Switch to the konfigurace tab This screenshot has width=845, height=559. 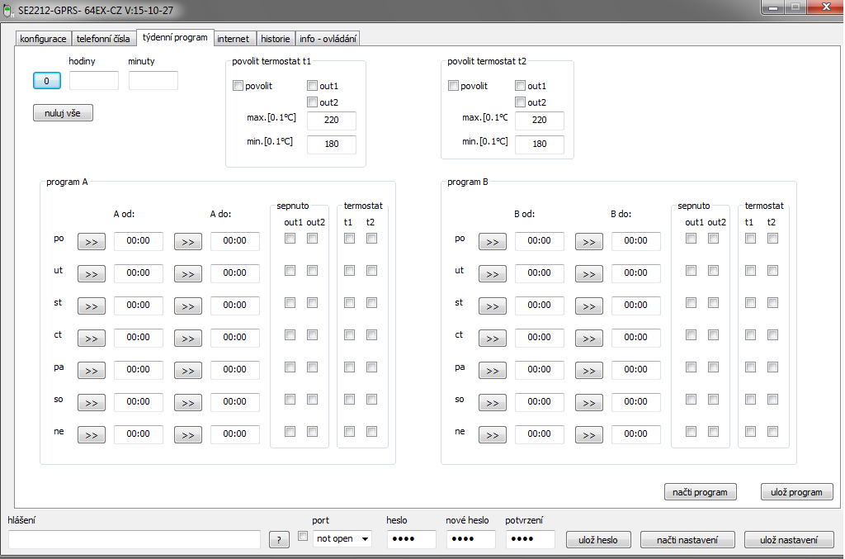click(43, 39)
